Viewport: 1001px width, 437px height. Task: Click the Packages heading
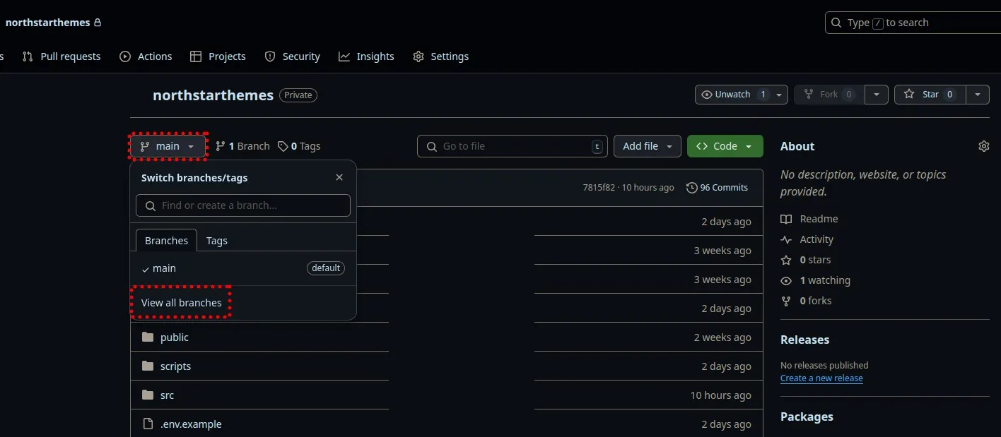pos(807,417)
